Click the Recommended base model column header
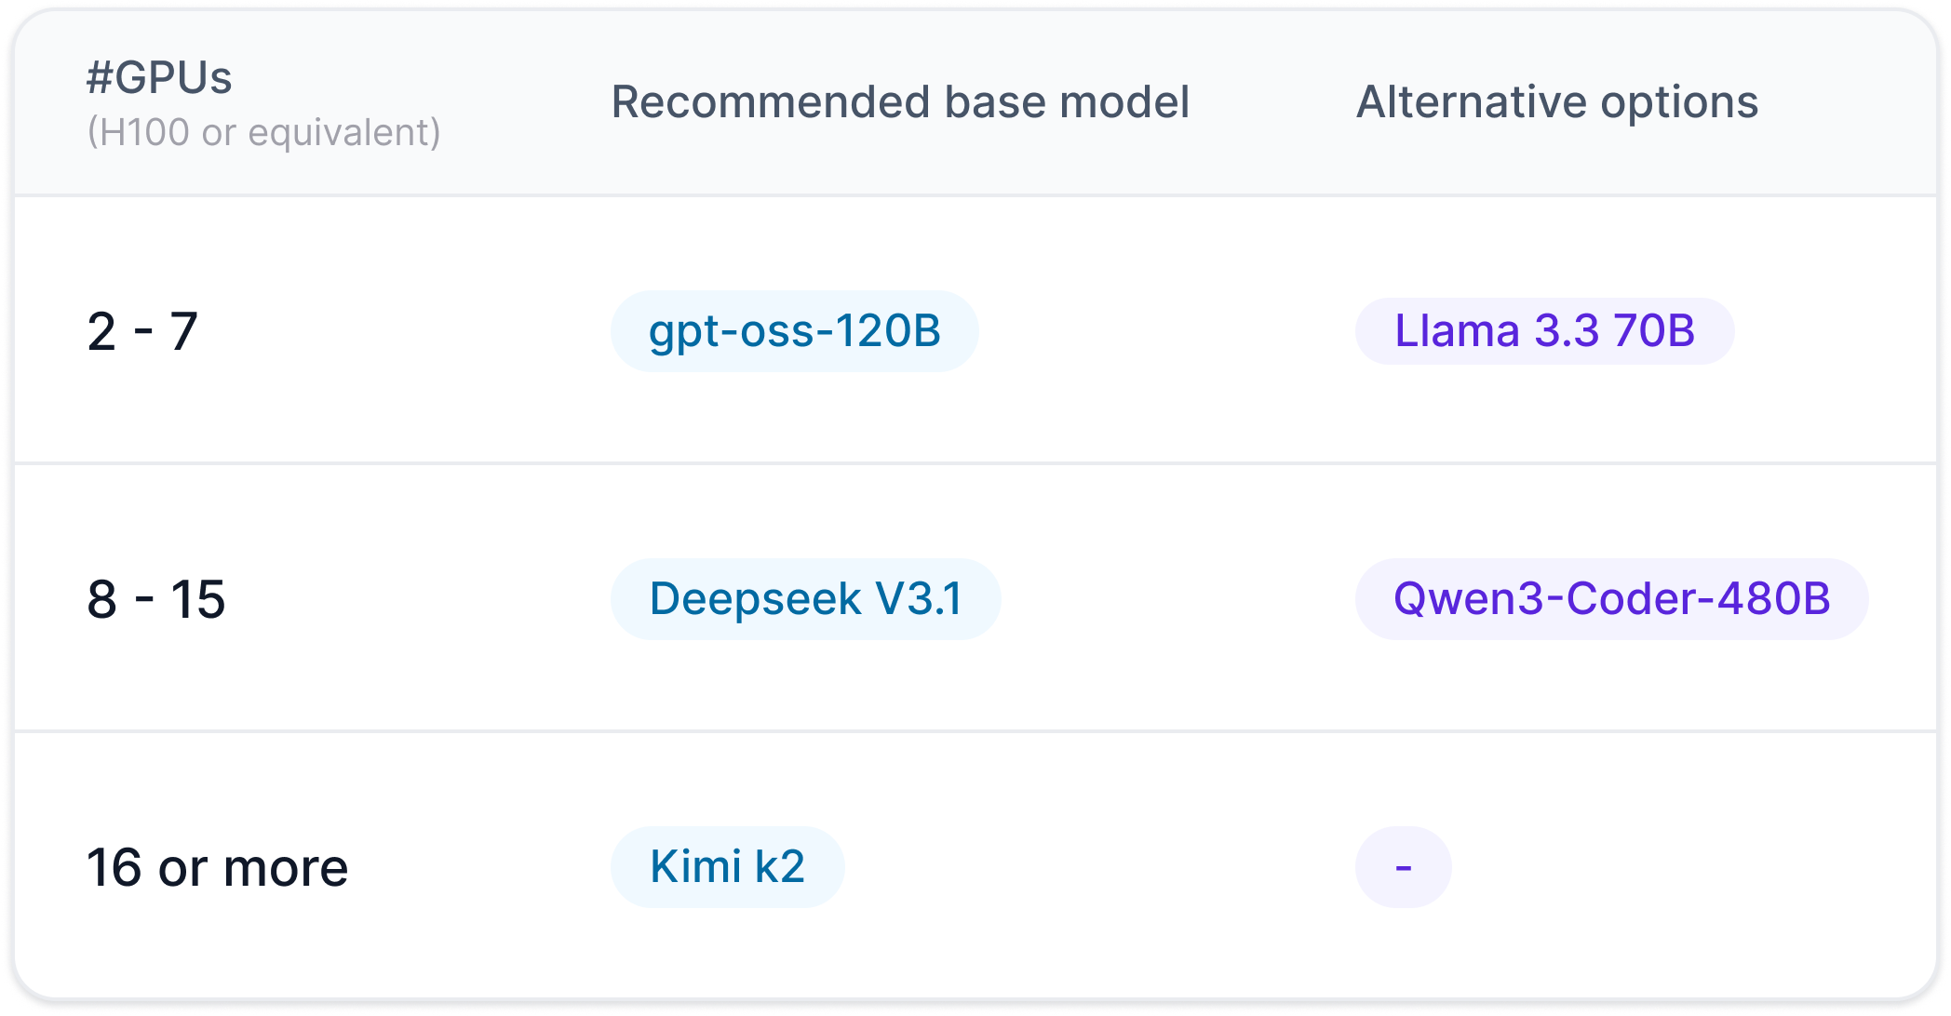Screen dimensions: 1951x1016 tap(900, 102)
